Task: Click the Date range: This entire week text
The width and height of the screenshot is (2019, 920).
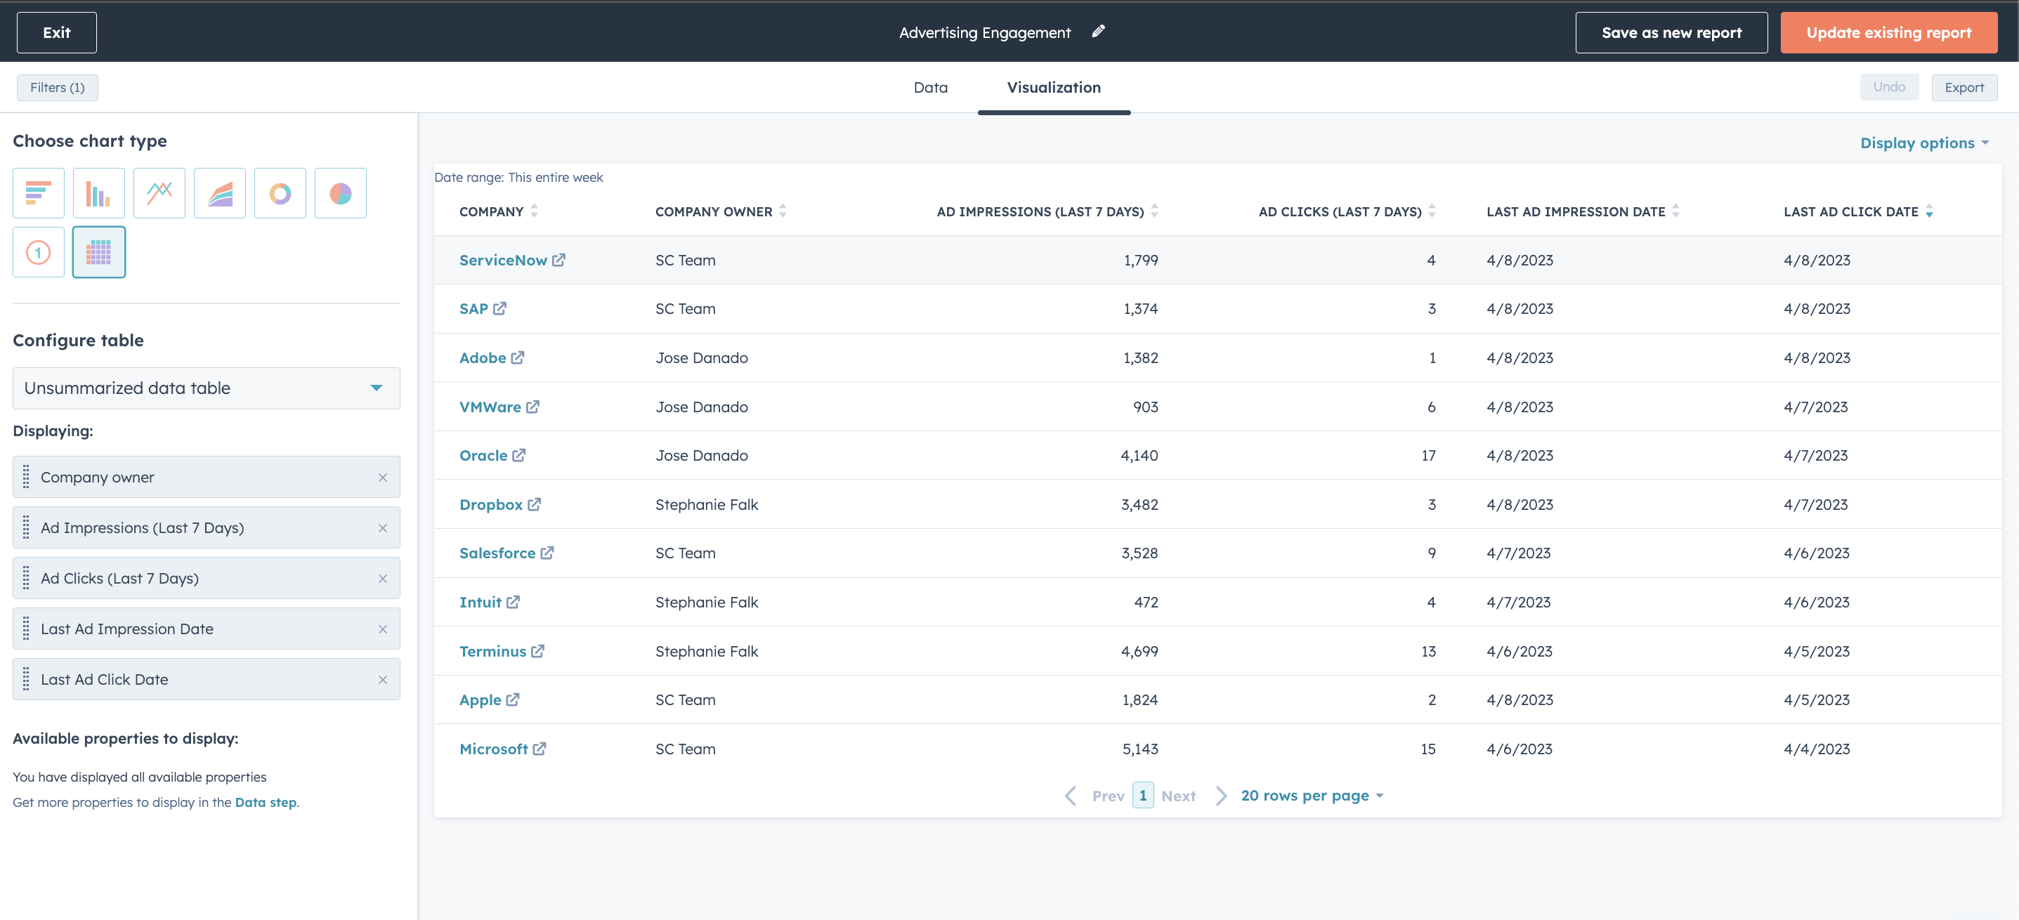Action: point(519,177)
